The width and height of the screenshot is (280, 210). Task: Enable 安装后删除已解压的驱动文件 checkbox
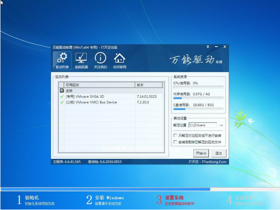(x=175, y=142)
